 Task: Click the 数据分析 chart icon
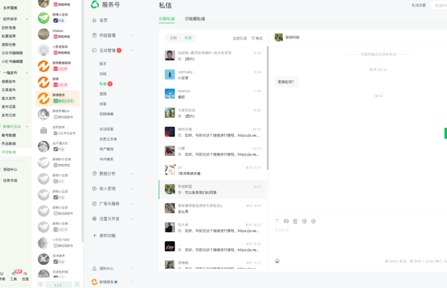click(94, 174)
